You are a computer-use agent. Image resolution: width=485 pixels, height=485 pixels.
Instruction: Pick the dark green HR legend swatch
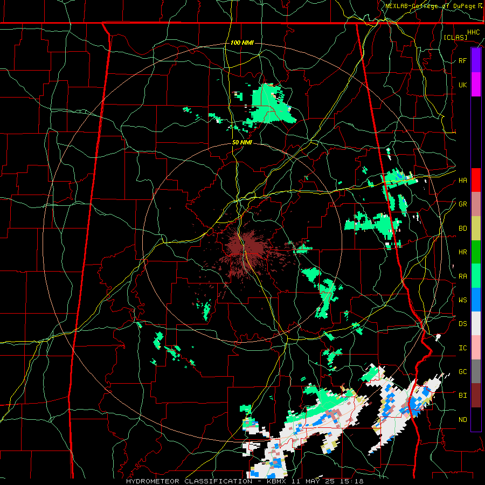476,252
